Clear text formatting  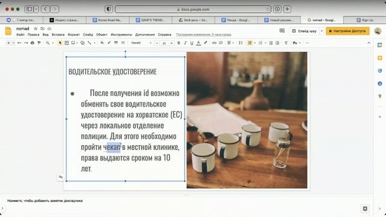286,43
